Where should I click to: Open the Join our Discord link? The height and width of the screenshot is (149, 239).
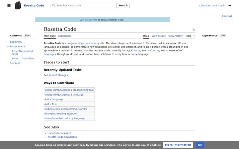pos(89,20)
